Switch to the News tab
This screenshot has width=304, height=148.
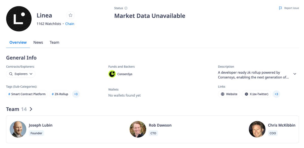(38, 42)
